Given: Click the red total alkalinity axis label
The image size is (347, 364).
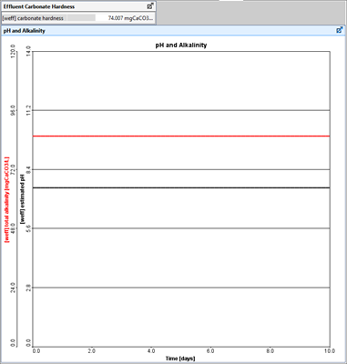Looking at the screenshot, I should [7, 199].
